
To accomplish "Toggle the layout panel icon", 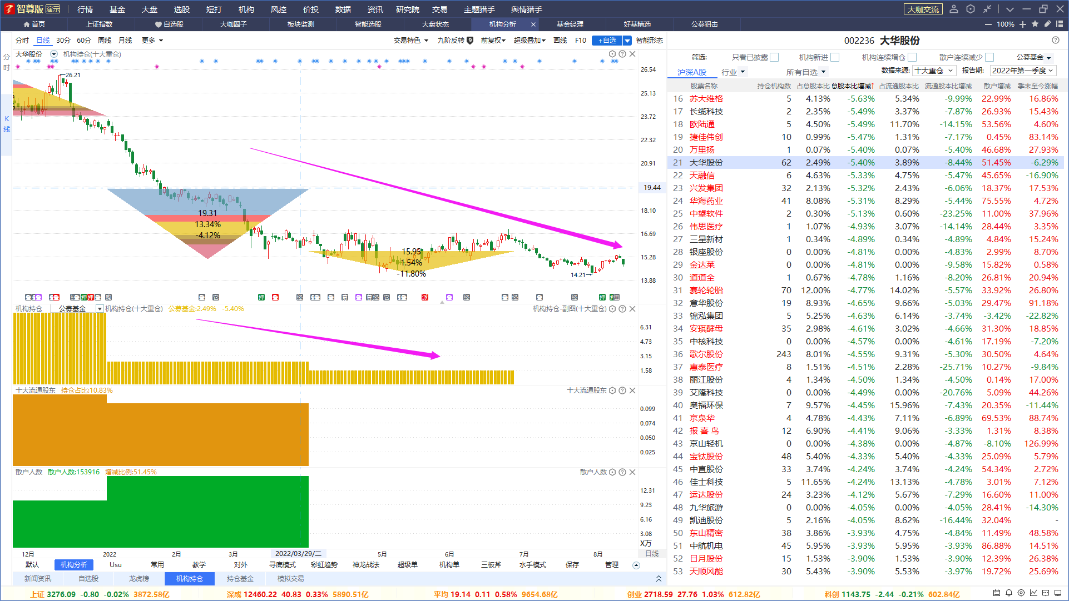I will [1060, 24].
